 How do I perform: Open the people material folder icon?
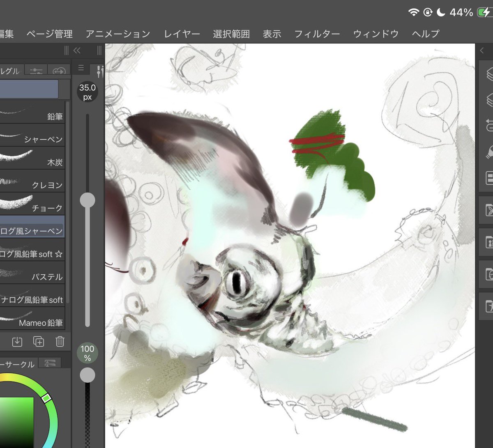(488, 242)
